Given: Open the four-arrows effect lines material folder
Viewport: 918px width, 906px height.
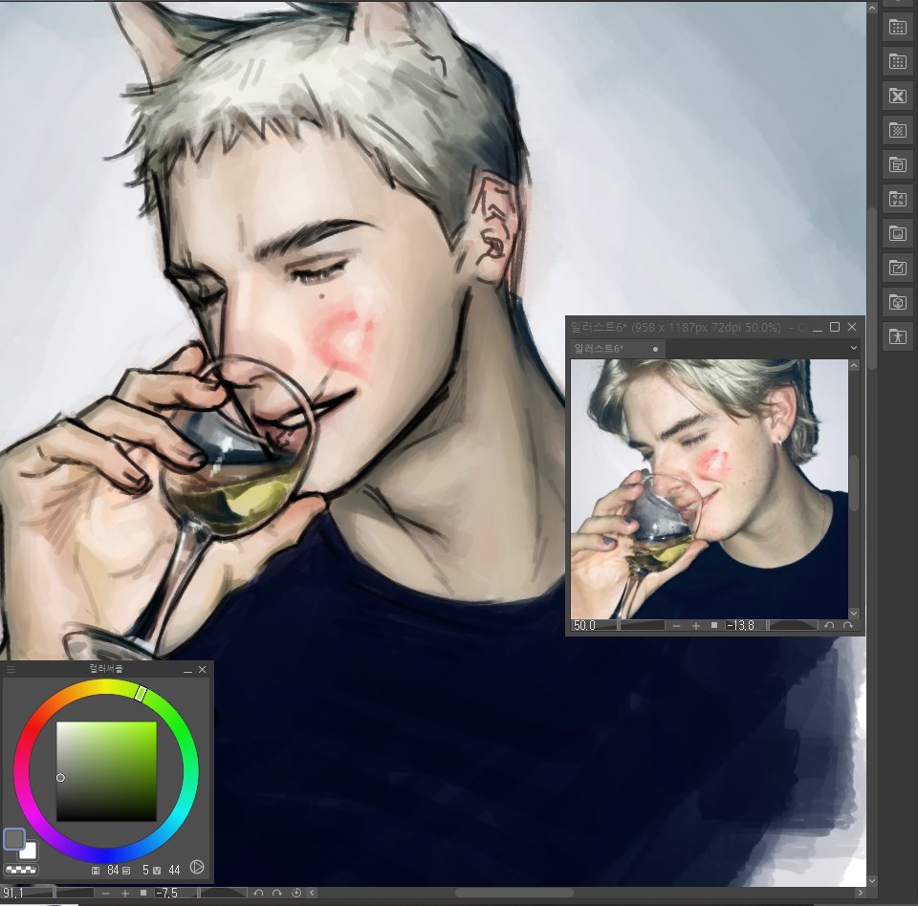Looking at the screenshot, I should point(898,199).
